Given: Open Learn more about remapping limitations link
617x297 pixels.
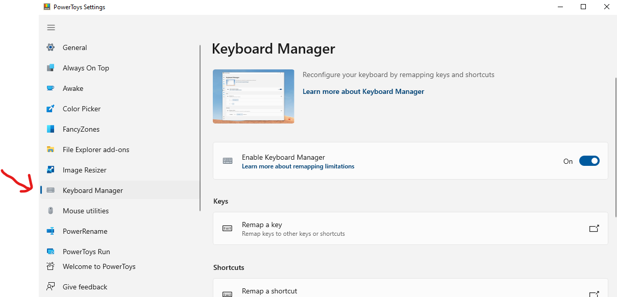Looking at the screenshot, I should pyautogui.click(x=298, y=166).
